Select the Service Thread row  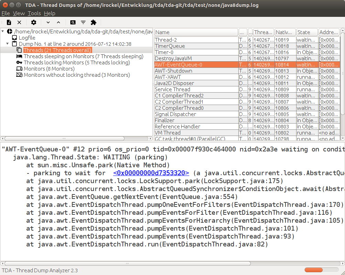247,89
